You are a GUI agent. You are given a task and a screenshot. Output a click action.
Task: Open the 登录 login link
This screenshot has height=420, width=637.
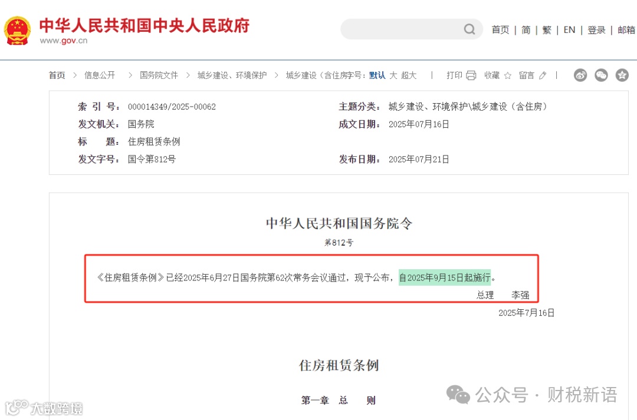[x=596, y=29]
